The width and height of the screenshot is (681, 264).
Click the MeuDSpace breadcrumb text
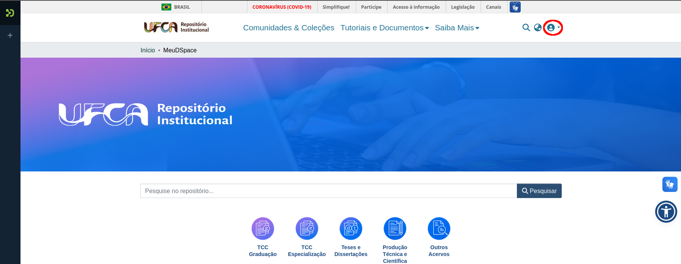(180, 50)
